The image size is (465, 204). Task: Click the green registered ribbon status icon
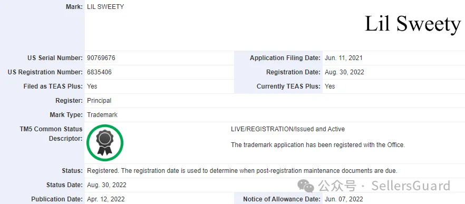coord(105,143)
